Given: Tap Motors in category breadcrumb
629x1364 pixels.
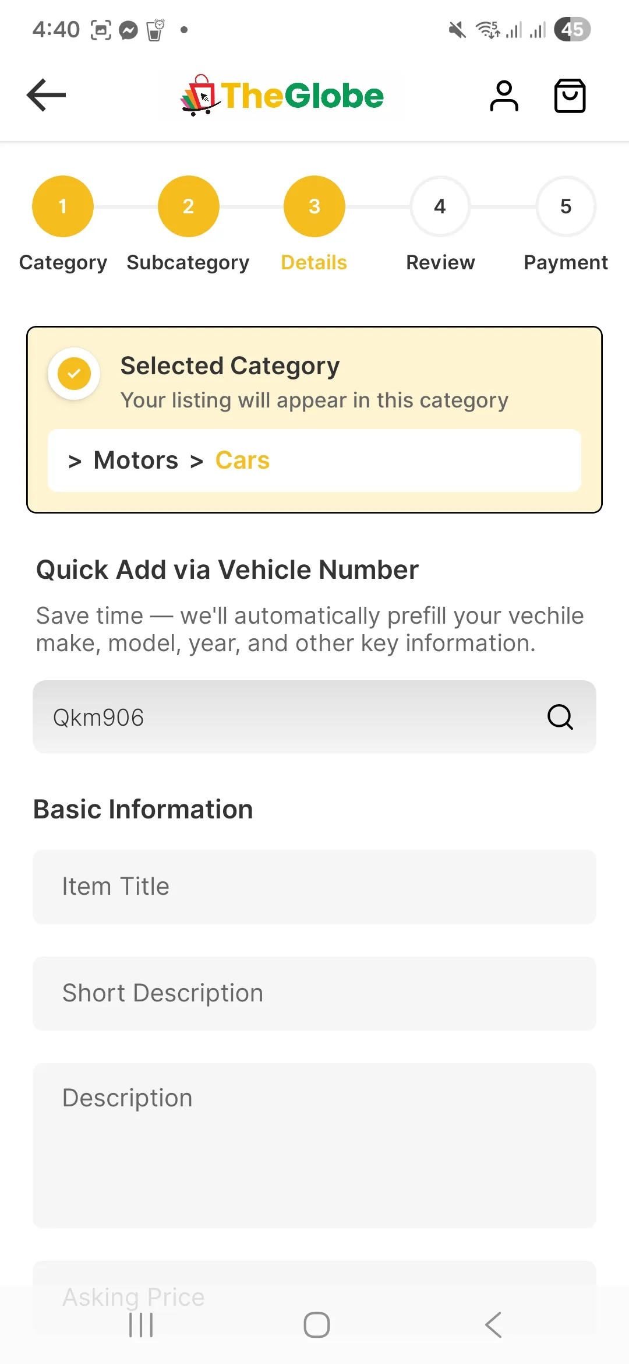Looking at the screenshot, I should pyautogui.click(x=136, y=460).
